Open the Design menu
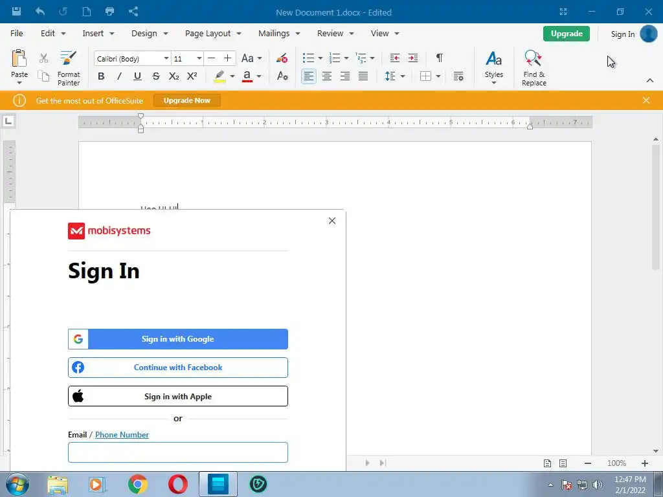 click(150, 34)
